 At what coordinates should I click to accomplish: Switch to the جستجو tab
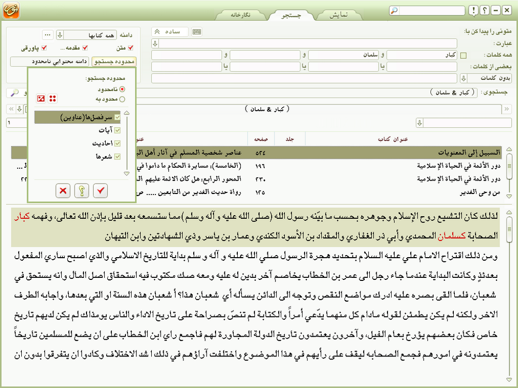pos(291,15)
